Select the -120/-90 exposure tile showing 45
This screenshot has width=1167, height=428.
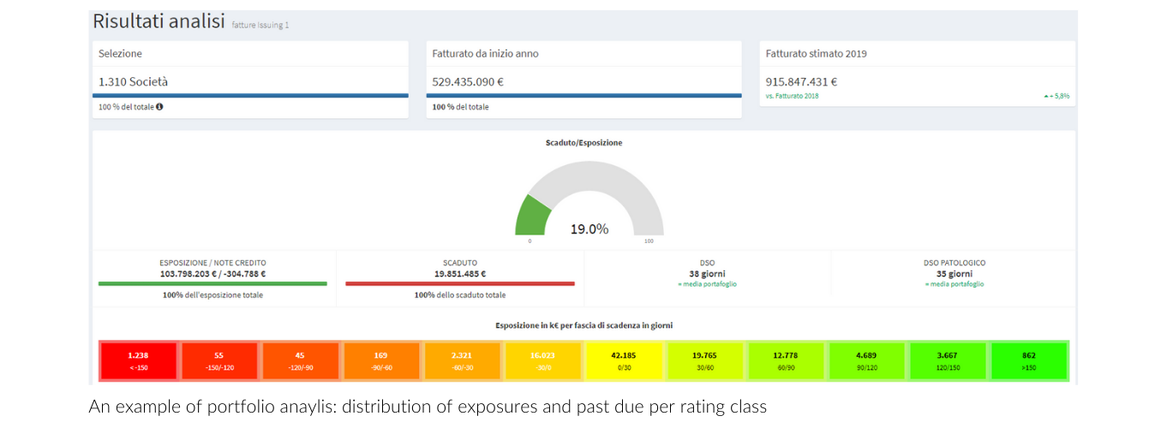pos(300,361)
